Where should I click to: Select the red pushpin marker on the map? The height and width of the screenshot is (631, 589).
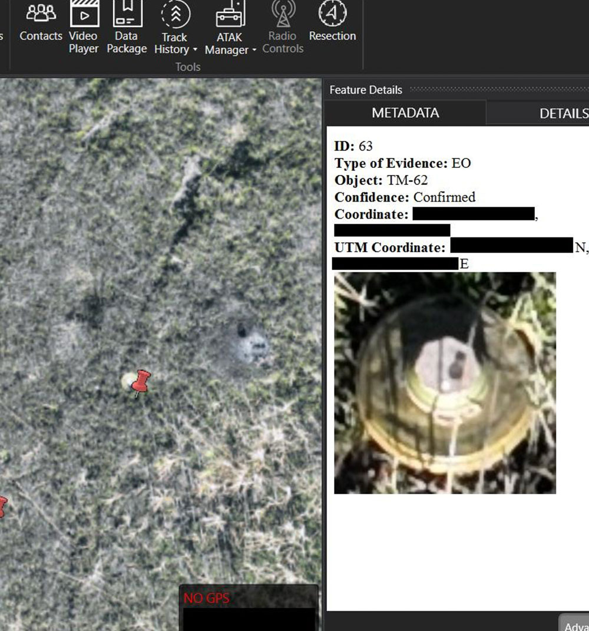click(140, 381)
